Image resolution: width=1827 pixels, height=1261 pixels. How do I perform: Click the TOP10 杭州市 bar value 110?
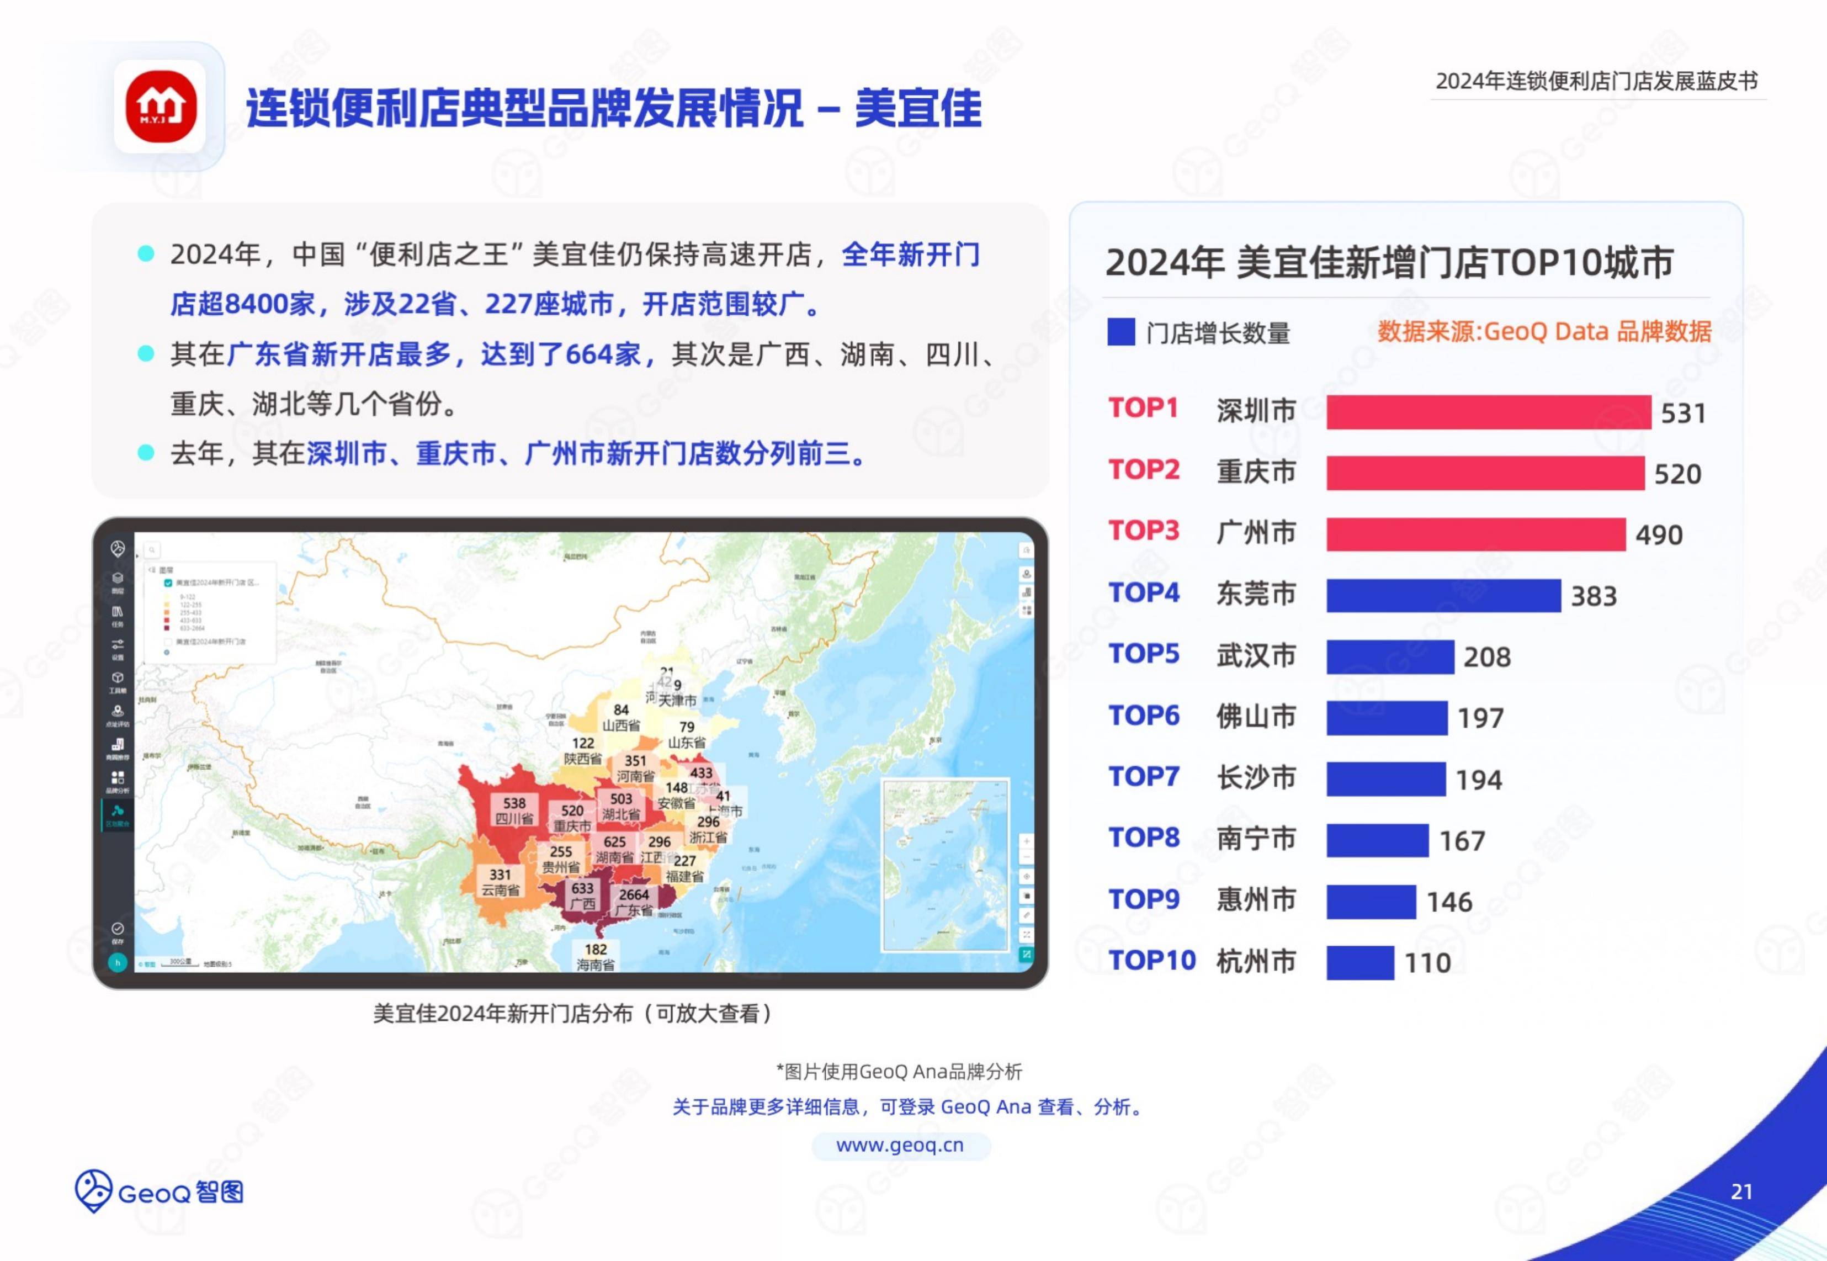(1427, 962)
